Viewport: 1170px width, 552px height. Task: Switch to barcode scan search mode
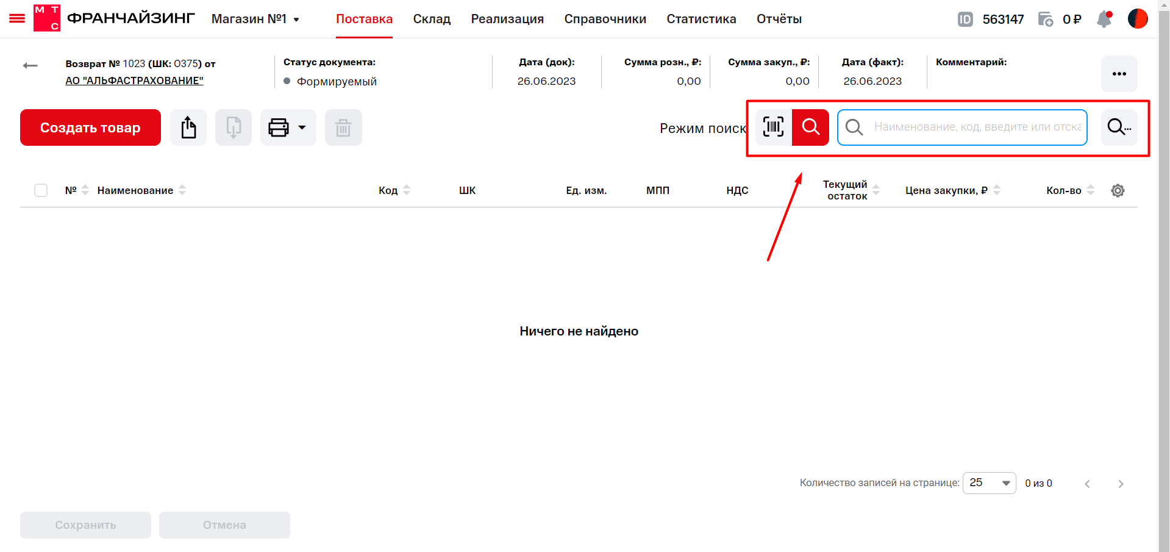coord(773,127)
